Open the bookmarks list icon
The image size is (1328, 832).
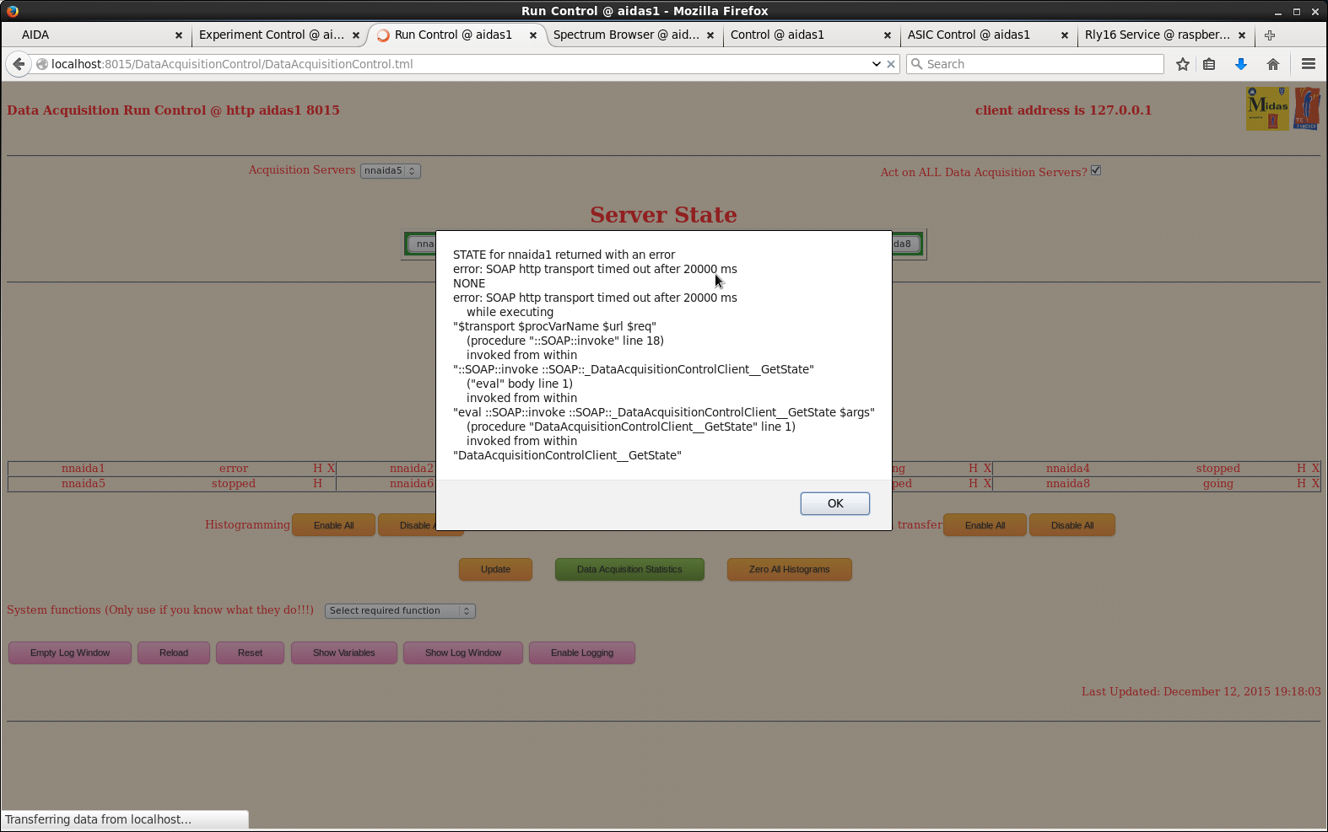click(x=1209, y=64)
